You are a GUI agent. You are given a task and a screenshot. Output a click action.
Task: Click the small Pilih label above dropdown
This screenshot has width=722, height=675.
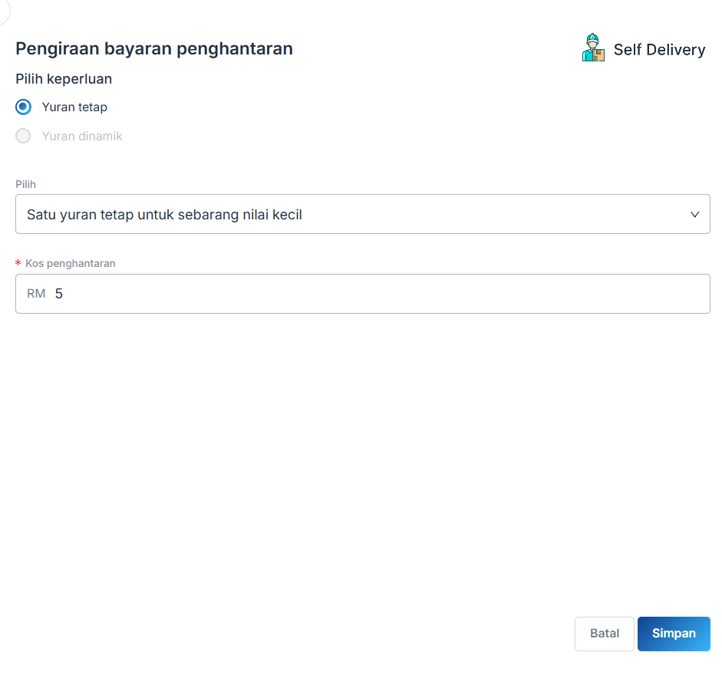pyautogui.click(x=25, y=184)
